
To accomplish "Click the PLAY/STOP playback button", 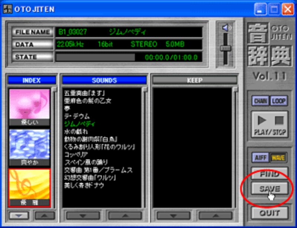I will (x=270, y=124).
